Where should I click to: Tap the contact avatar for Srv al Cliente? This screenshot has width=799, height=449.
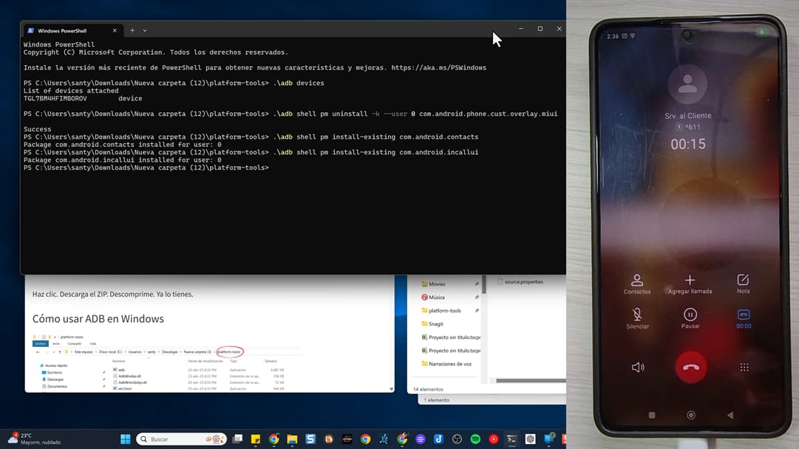click(687, 84)
